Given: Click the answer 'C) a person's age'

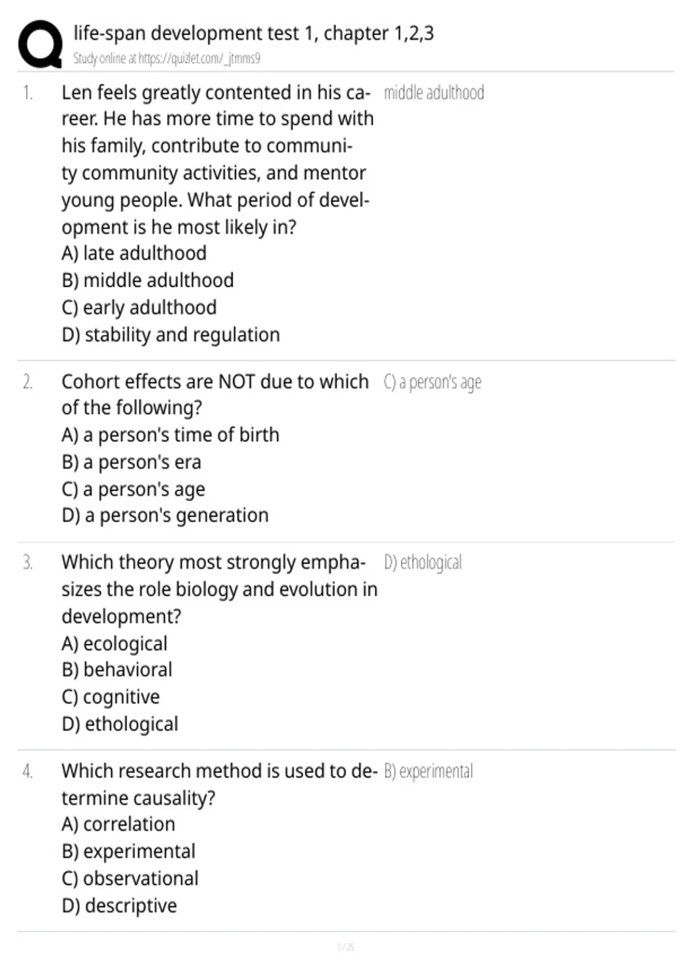Looking at the screenshot, I should pos(432,382).
